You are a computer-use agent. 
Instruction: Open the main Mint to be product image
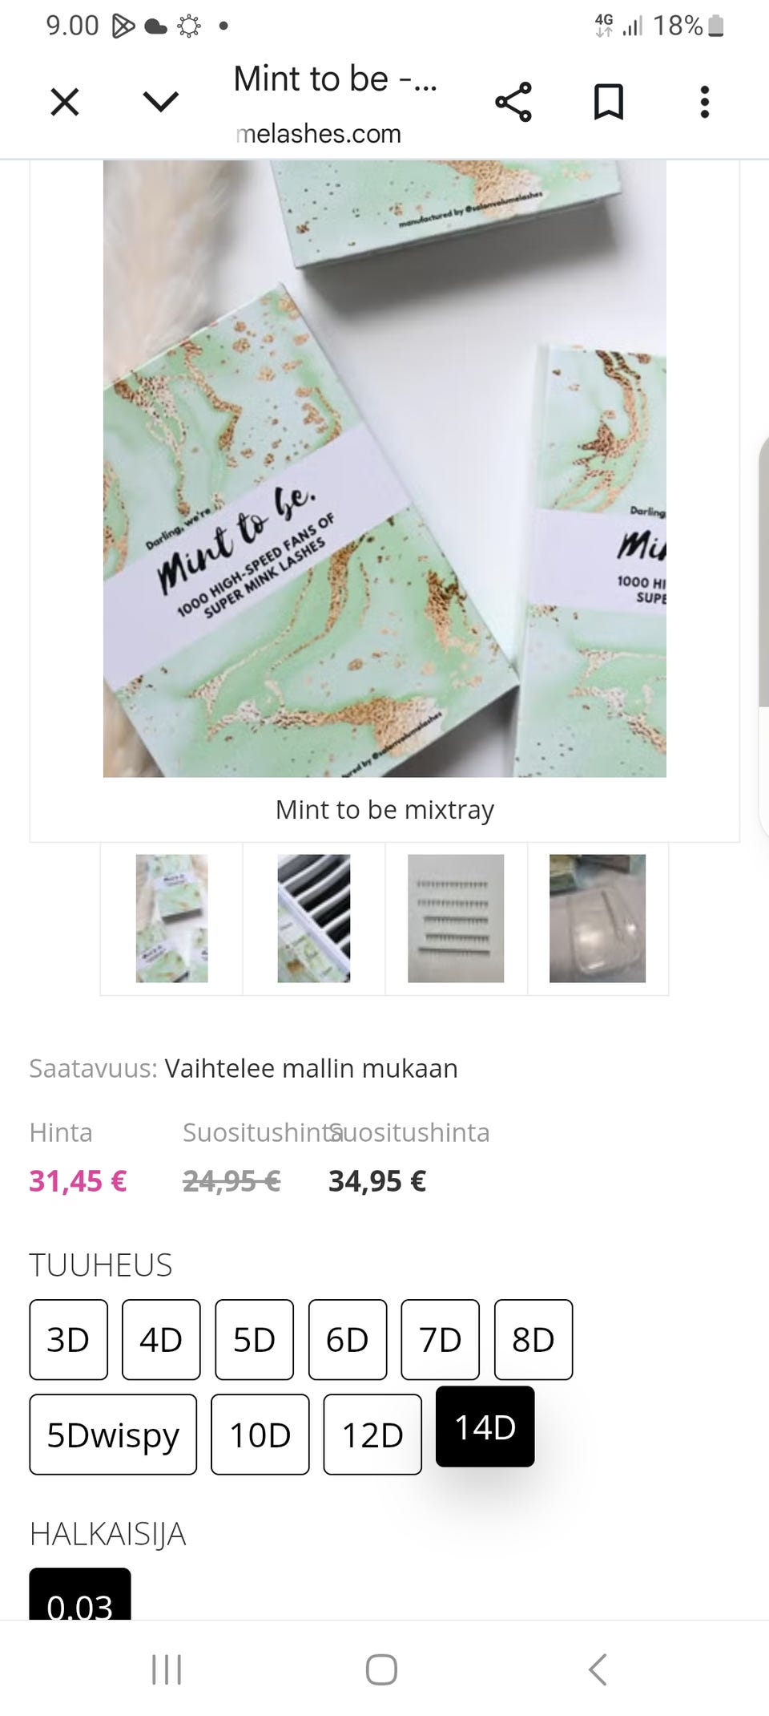[384, 468]
